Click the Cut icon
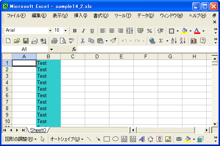This screenshot has height=146, width=220. 82,41
